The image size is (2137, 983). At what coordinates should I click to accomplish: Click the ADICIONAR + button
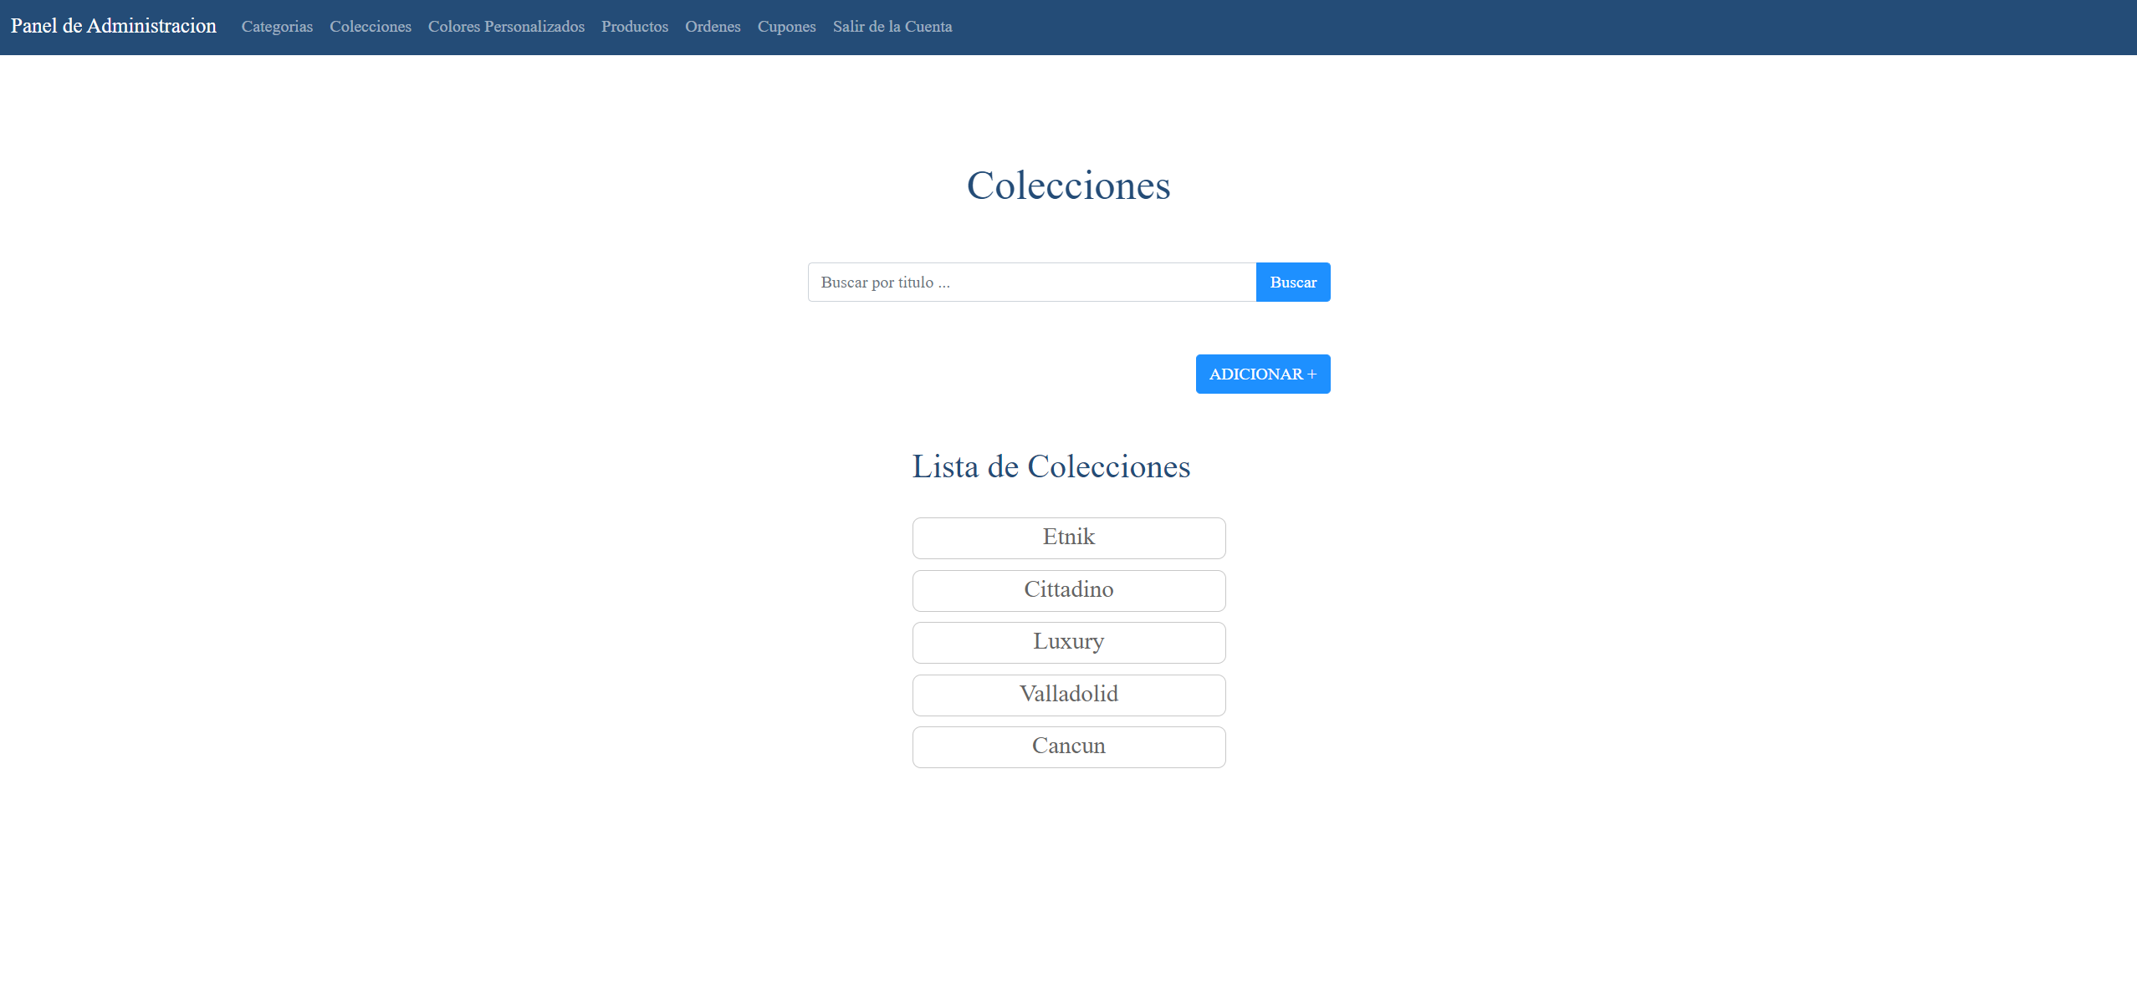coord(1262,374)
